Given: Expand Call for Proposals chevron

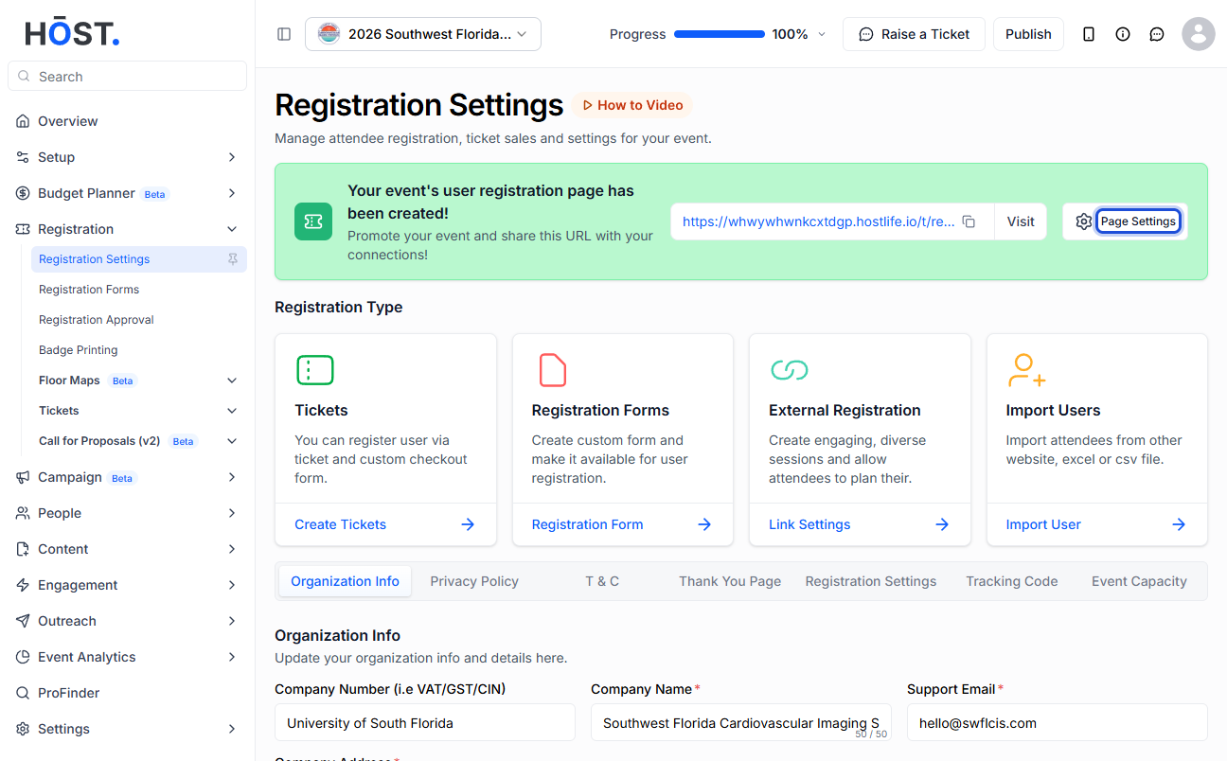Looking at the screenshot, I should (232, 441).
